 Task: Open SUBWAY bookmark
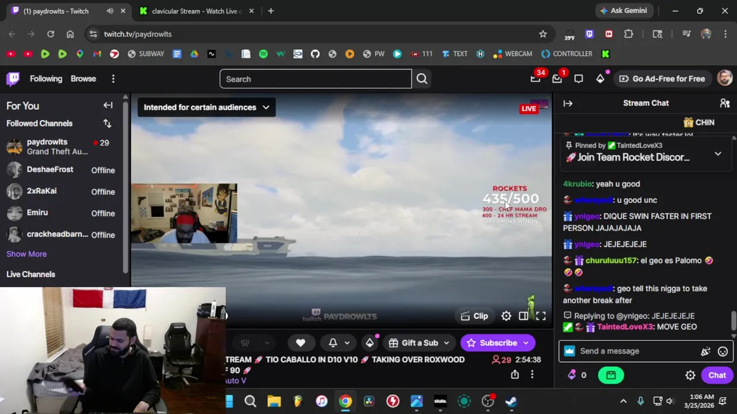coord(146,53)
